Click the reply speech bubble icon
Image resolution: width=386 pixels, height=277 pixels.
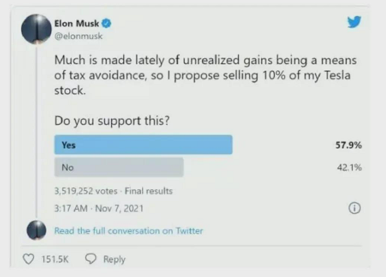point(91,259)
